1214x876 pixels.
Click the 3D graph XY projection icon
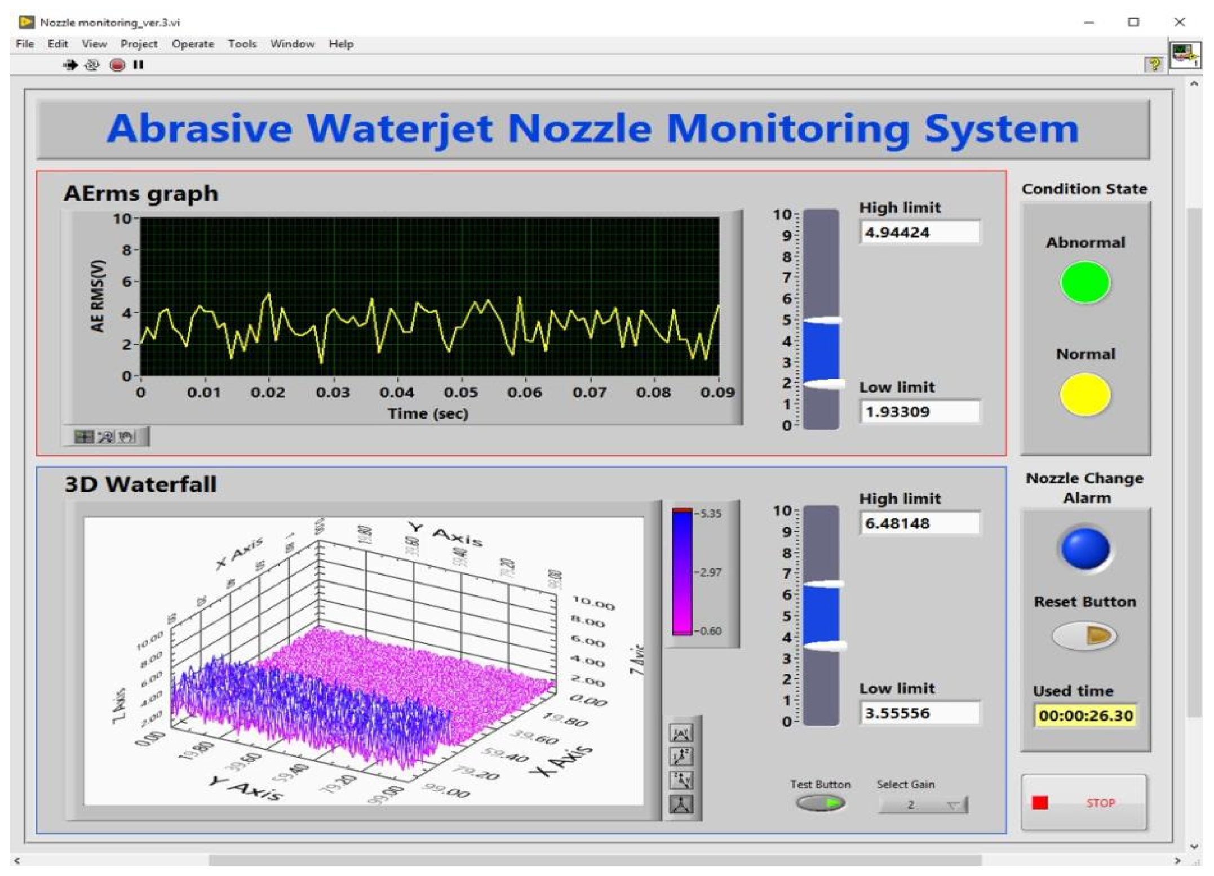[681, 733]
